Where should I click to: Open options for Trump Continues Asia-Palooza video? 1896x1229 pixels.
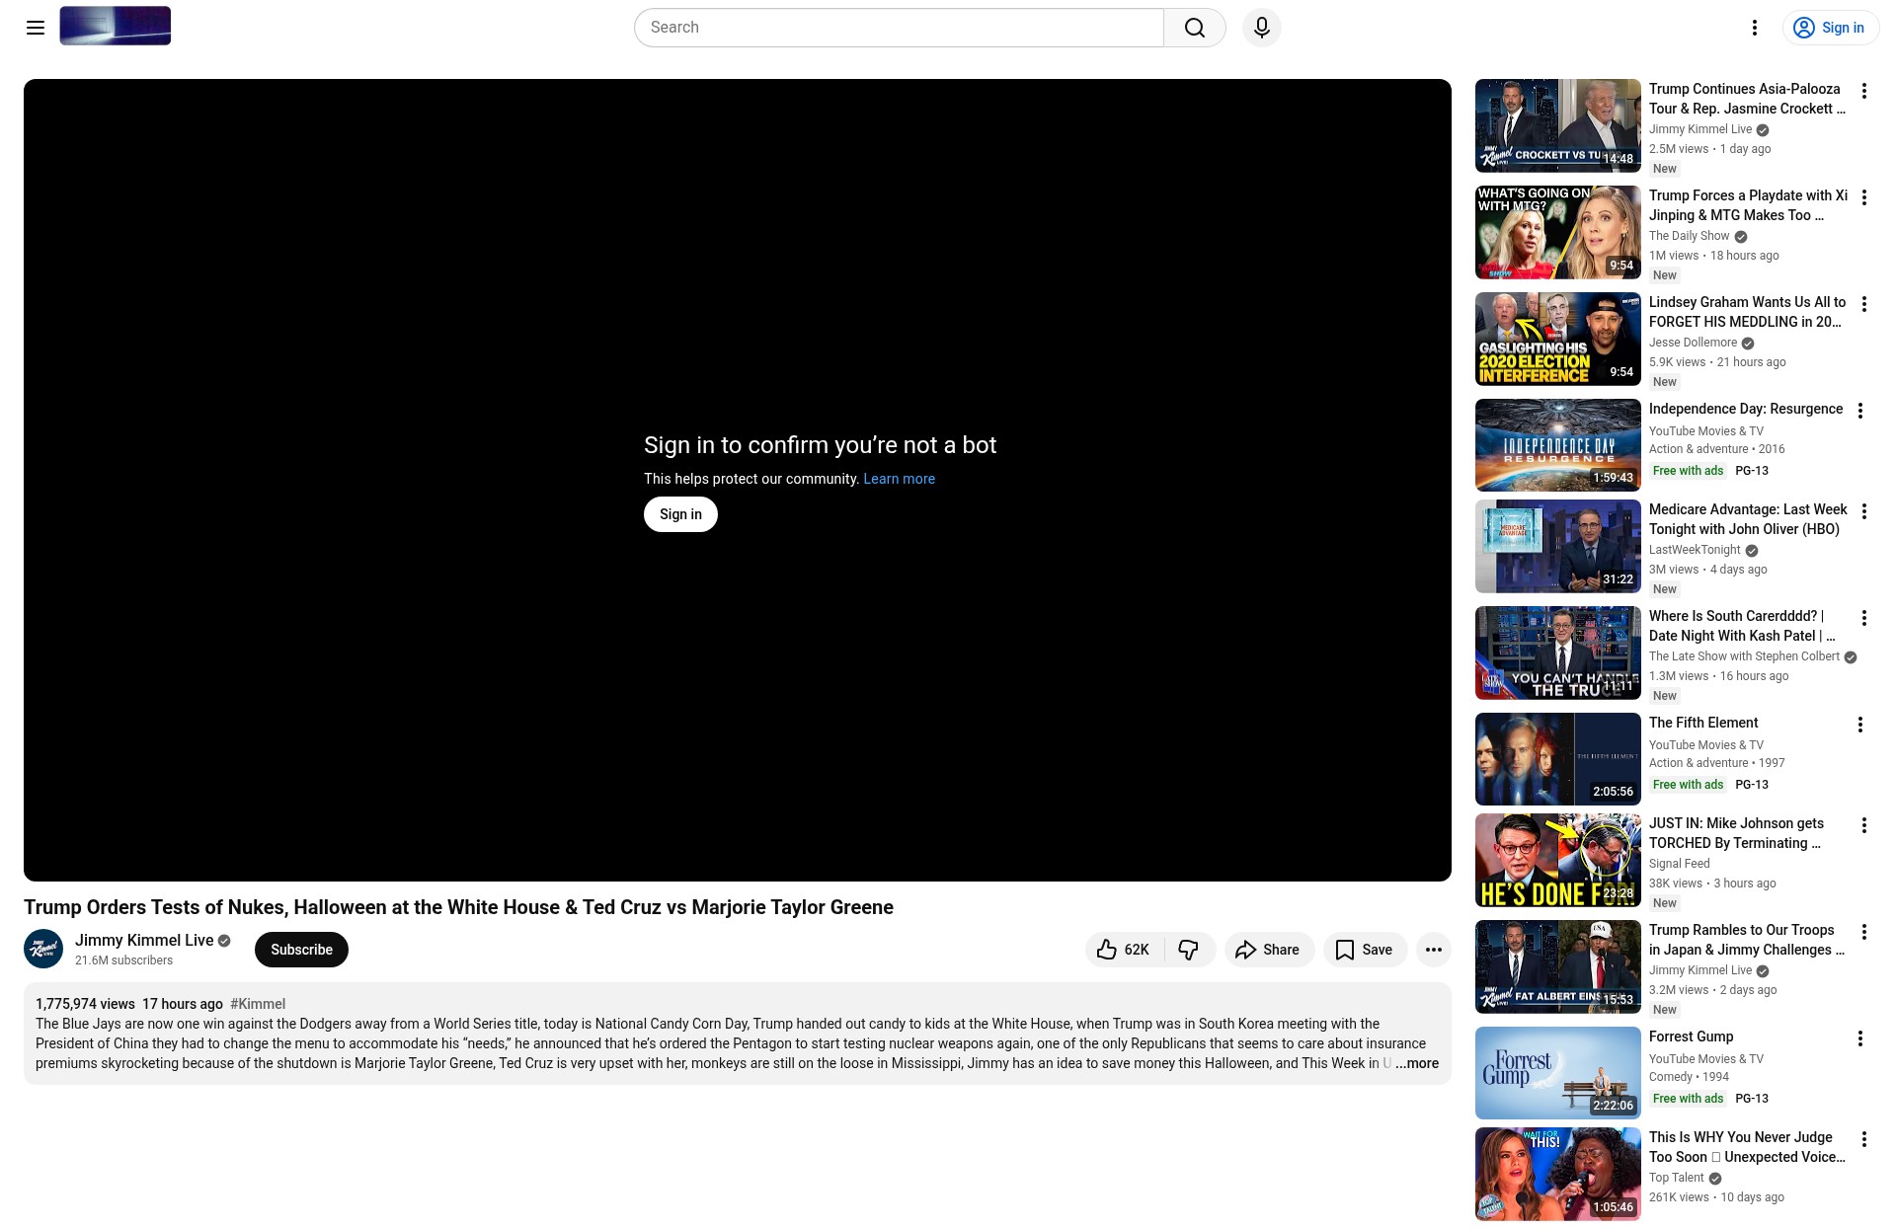[1863, 91]
